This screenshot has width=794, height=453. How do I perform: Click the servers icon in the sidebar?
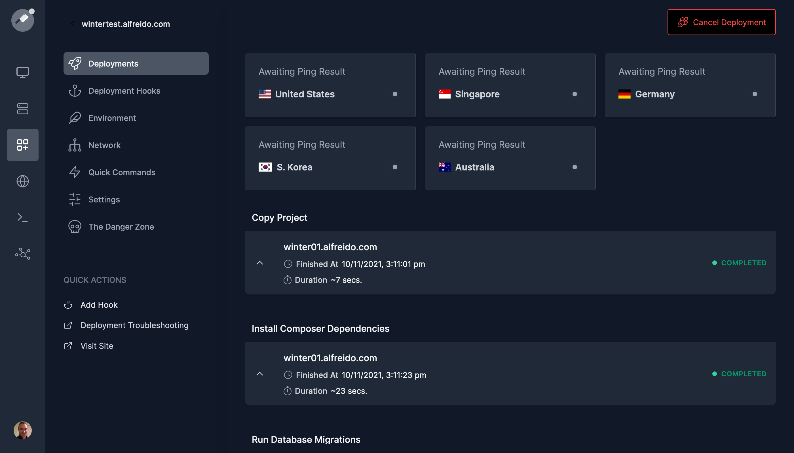[22, 109]
